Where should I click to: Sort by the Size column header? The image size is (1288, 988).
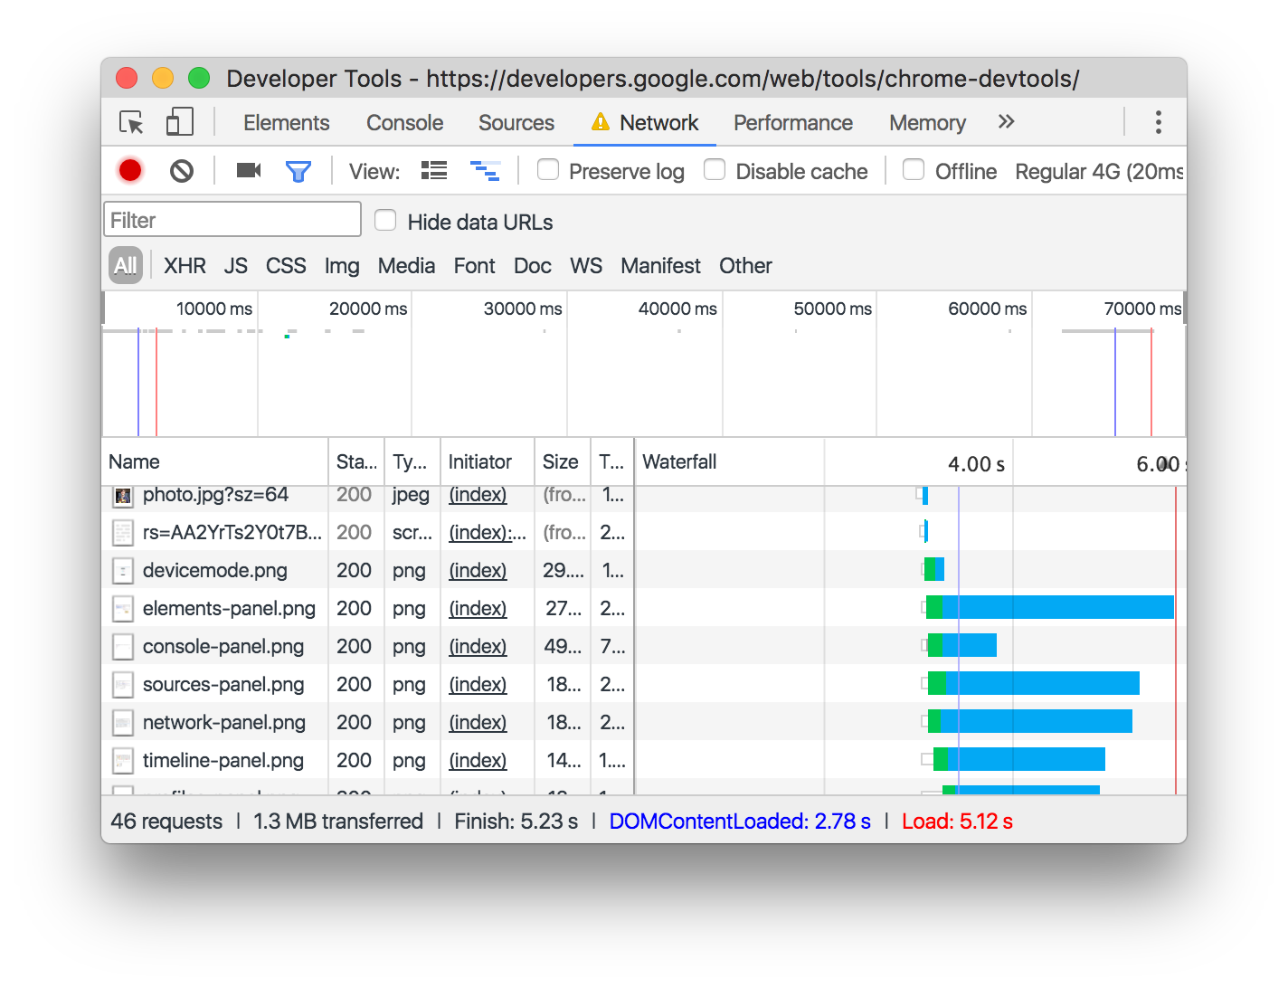coord(562,462)
